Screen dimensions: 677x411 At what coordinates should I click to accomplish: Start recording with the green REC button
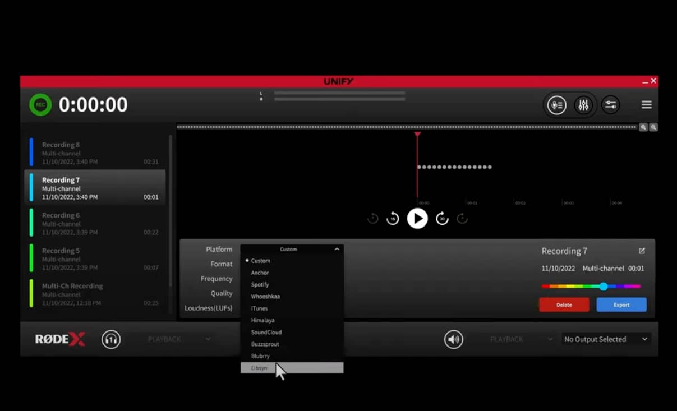pos(40,105)
